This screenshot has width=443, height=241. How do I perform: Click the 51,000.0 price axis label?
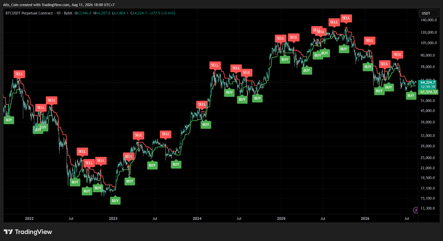click(428, 101)
